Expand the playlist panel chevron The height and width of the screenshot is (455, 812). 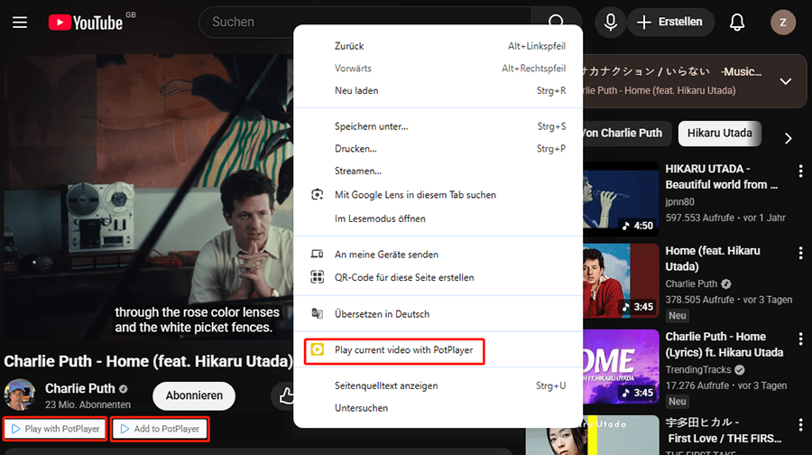(x=786, y=81)
